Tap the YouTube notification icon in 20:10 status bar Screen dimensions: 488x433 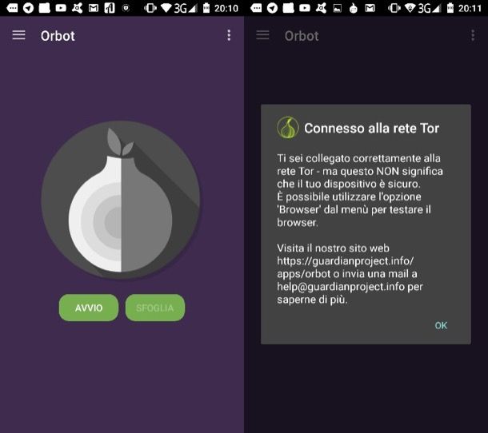[61, 8]
